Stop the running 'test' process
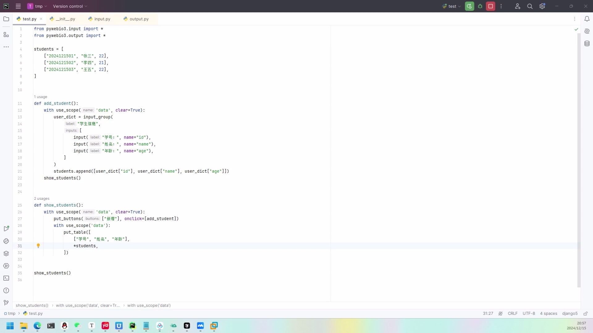Image resolution: width=593 pixels, height=333 pixels. click(490, 6)
